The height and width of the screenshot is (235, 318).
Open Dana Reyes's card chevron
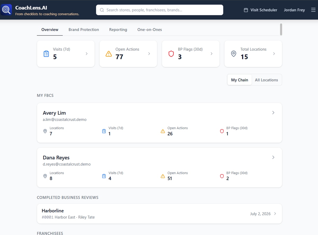273,157
